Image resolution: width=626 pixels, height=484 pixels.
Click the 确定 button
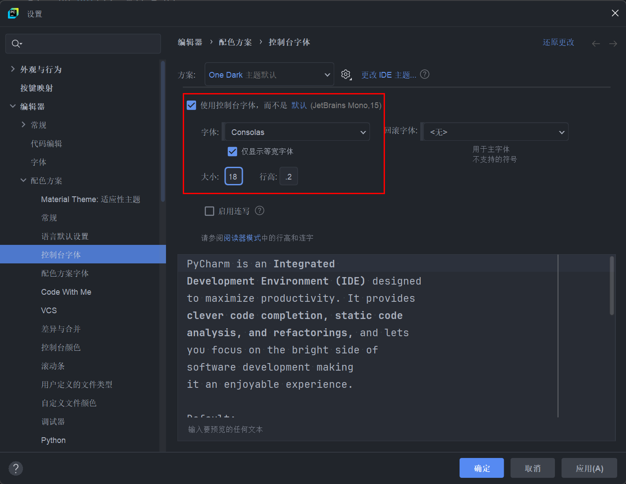point(482,468)
